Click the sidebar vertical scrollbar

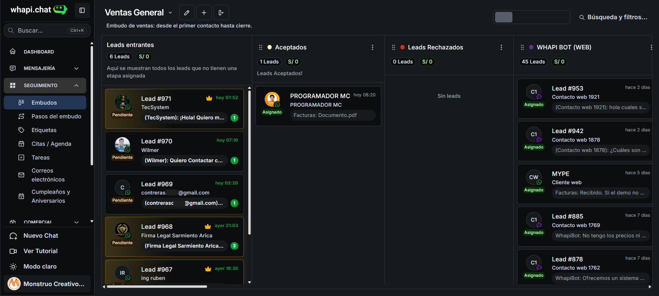click(x=92, y=106)
